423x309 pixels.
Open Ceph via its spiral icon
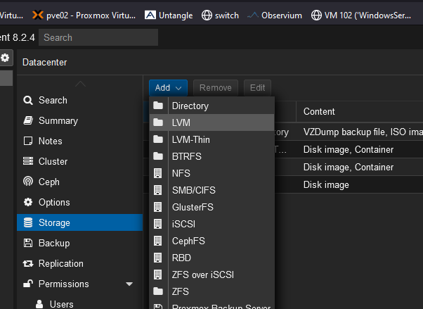point(28,182)
